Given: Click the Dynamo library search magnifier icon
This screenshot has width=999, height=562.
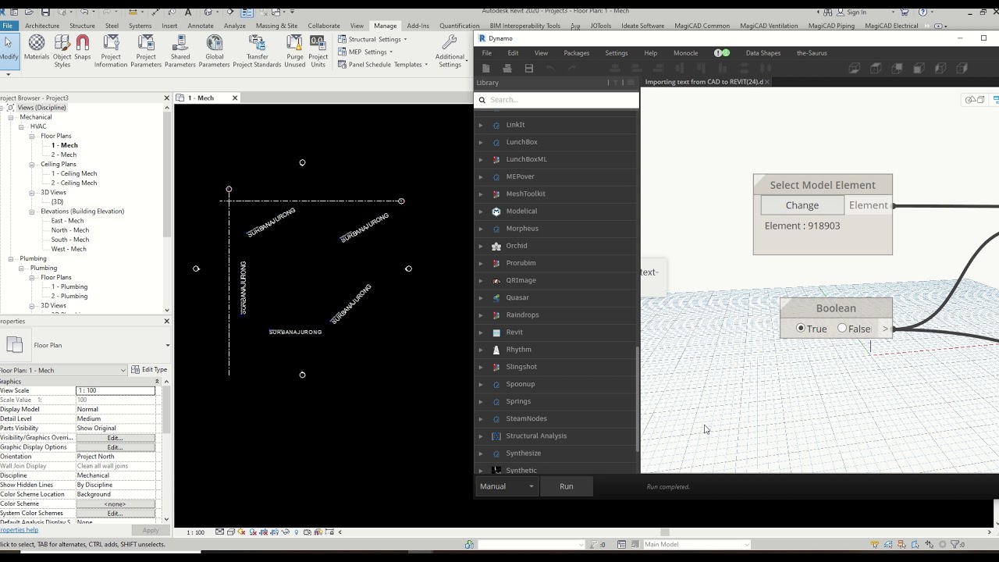Looking at the screenshot, I should pos(482,100).
